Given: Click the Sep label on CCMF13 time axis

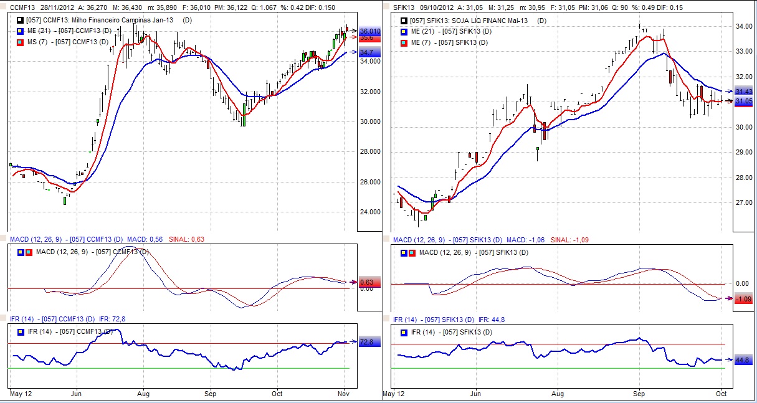Looking at the screenshot, I should coord(211,394).
